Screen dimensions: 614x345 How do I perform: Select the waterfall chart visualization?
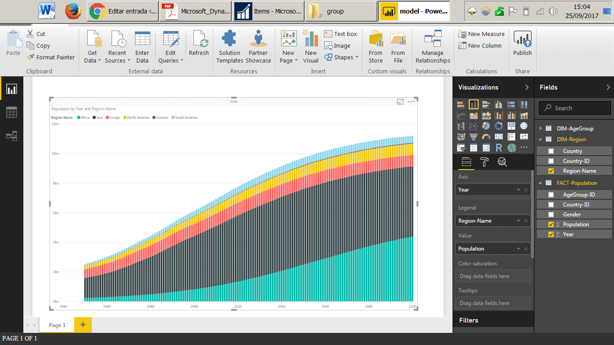point(461,126)
